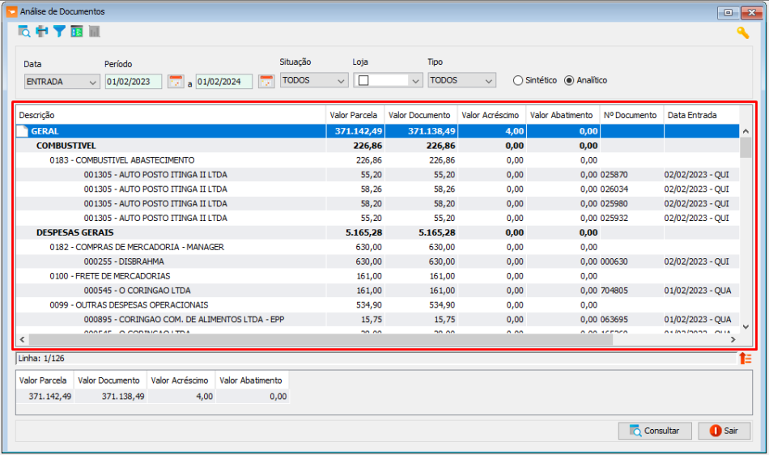Click the red collapse-tree icon below grid
This screenshot has width=769, height=455.
745,359
